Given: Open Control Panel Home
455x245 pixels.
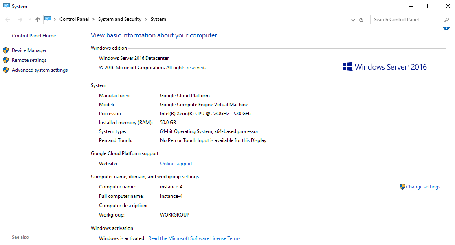Looking at the screenshot, I should 34,36.
